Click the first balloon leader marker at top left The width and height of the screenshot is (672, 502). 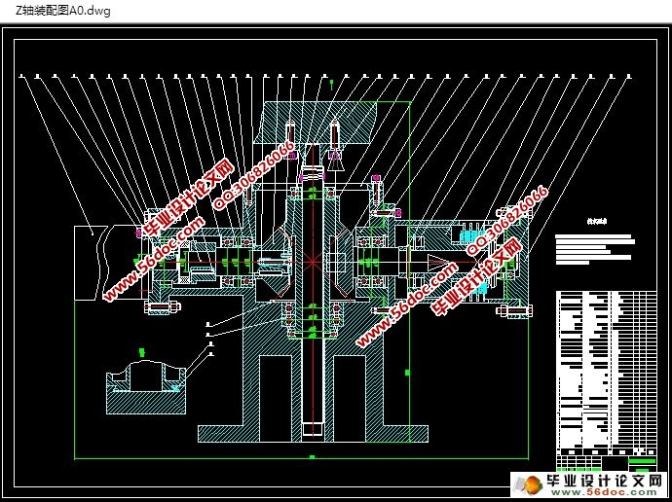(x=20, y=75)
